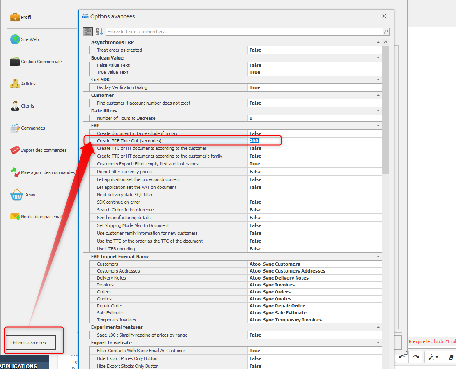This screenshot has width=456, height=369.
Task: Select Treat order as created value
Action: [x=315, y=50]
